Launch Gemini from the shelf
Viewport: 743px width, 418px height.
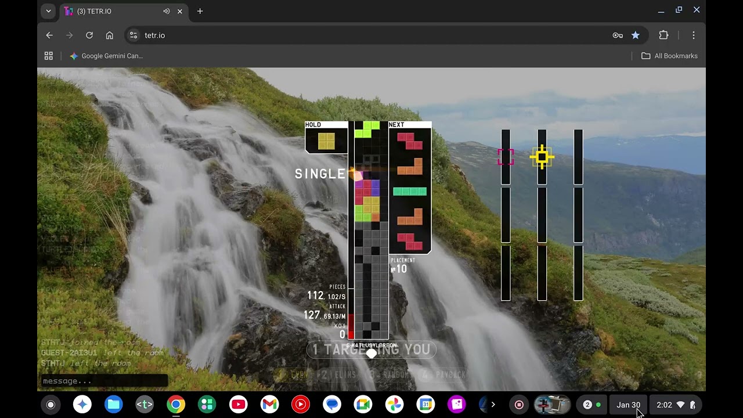82,405
